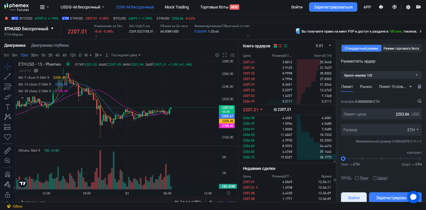Open fullscreen chart mode icon

point(225,55)
